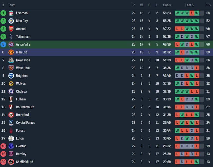Click the Everton club badge
This screenshot has width=213, height=167.
[x=11, y=146]
